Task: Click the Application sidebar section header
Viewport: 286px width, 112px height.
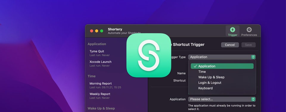Action: [97, 44]
